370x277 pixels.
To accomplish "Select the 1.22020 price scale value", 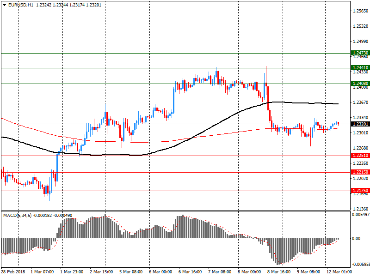I will click(361, 179).
